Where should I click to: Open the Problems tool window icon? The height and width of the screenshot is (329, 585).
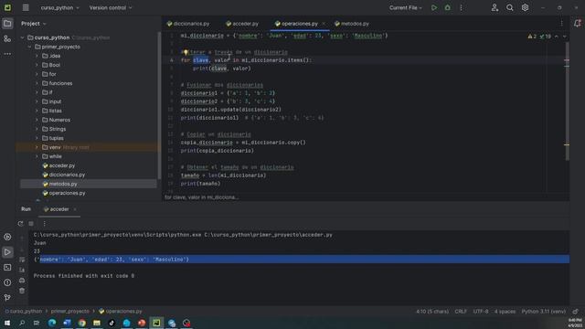click(x=7, y=282)
